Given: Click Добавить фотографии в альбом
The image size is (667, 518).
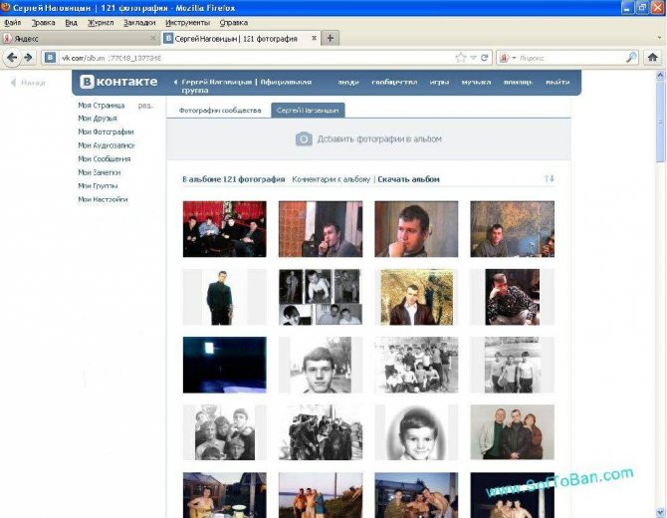Looking at the screenshot, I should pos(379,138).
